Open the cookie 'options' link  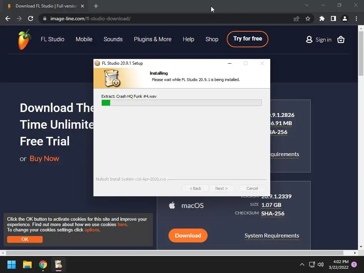[92, 230]
